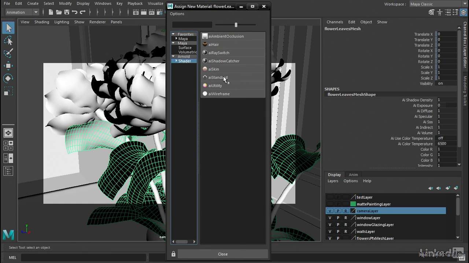Expand the Maya item under Favorites
Screen dimensions: 469x263
point(176,39)
